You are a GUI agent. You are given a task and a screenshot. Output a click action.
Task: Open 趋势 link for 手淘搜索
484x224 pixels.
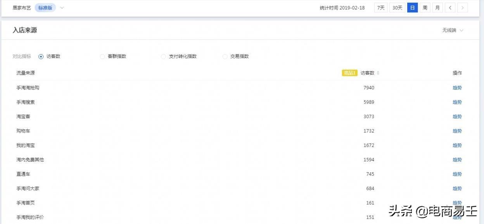coord(457,102)
